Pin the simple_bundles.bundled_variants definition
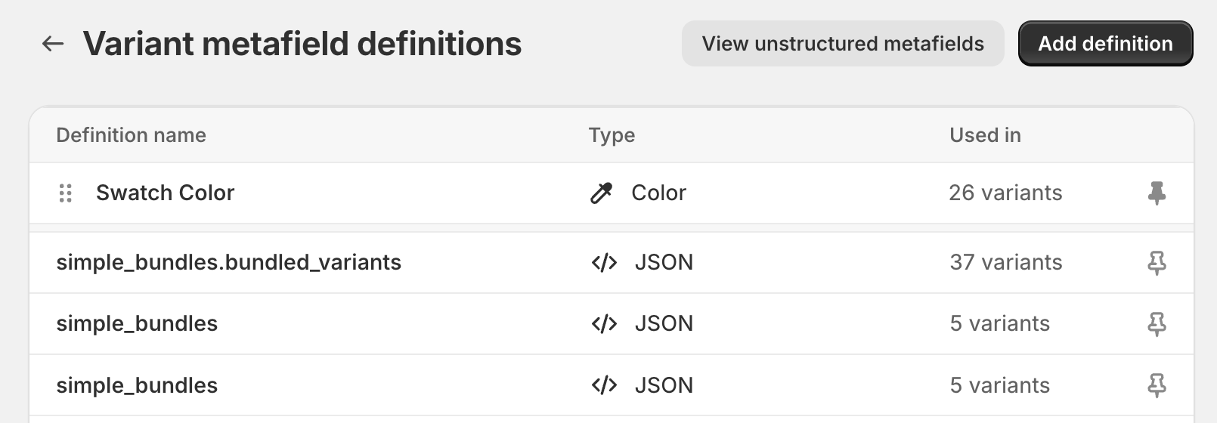The image size is (1217, 423). click(x=1156, y=263)
